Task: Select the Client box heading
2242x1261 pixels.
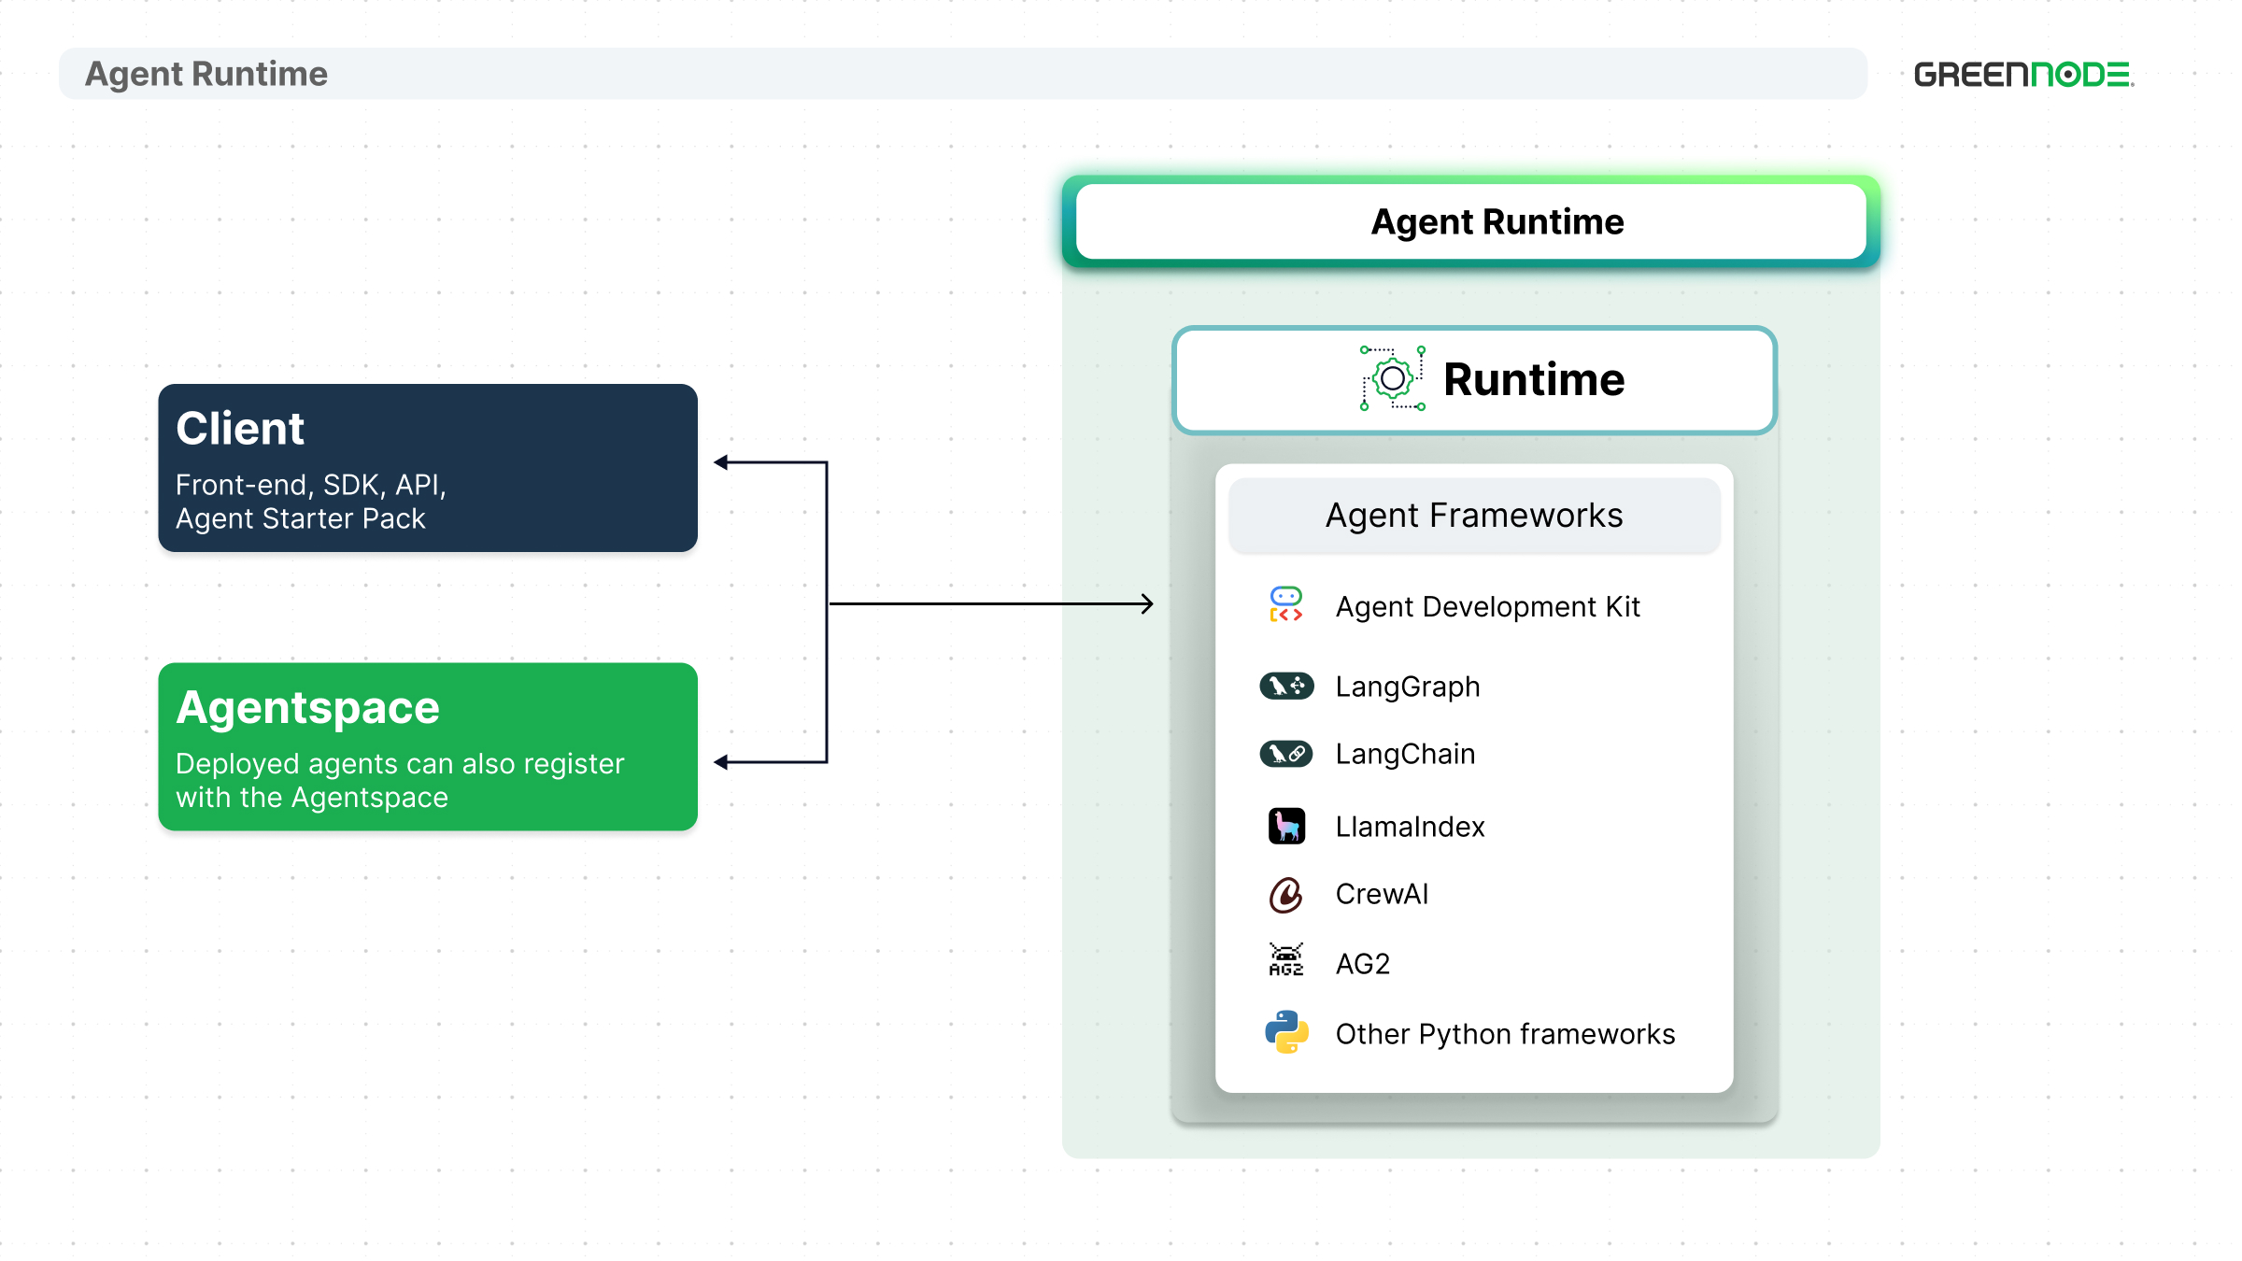Action: tap(240, 429)
